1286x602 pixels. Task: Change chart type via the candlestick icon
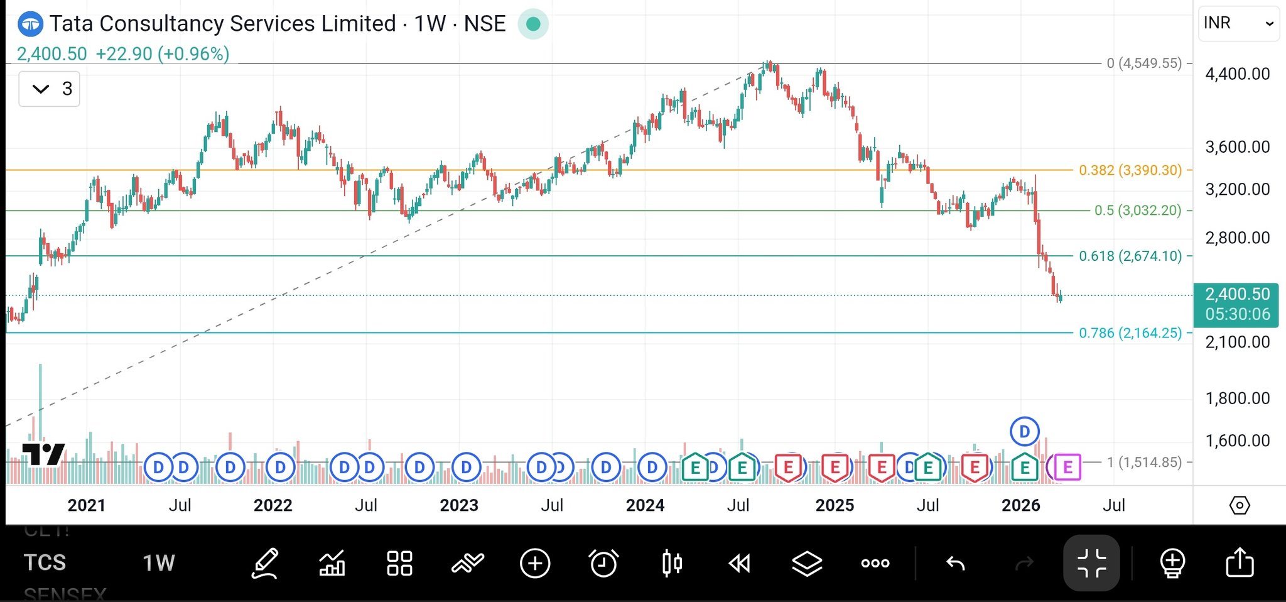672,563
